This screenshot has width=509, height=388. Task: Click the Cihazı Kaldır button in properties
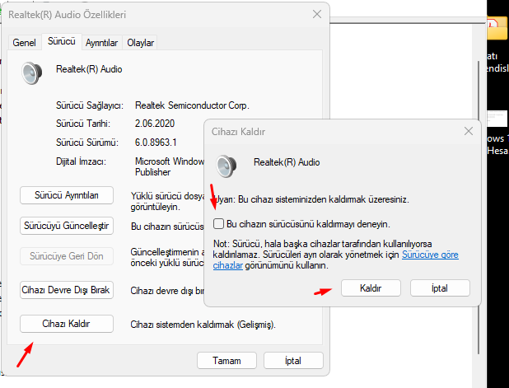(x=67, y=324)
